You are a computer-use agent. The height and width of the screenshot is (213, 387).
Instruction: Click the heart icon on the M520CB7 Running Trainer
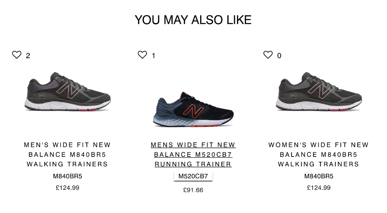pyautogui.click(x=142, y=55)
